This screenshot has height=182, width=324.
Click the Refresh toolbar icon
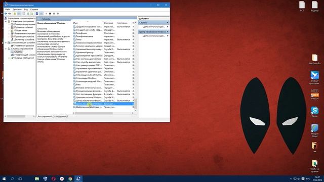click(x=28, y=14)
